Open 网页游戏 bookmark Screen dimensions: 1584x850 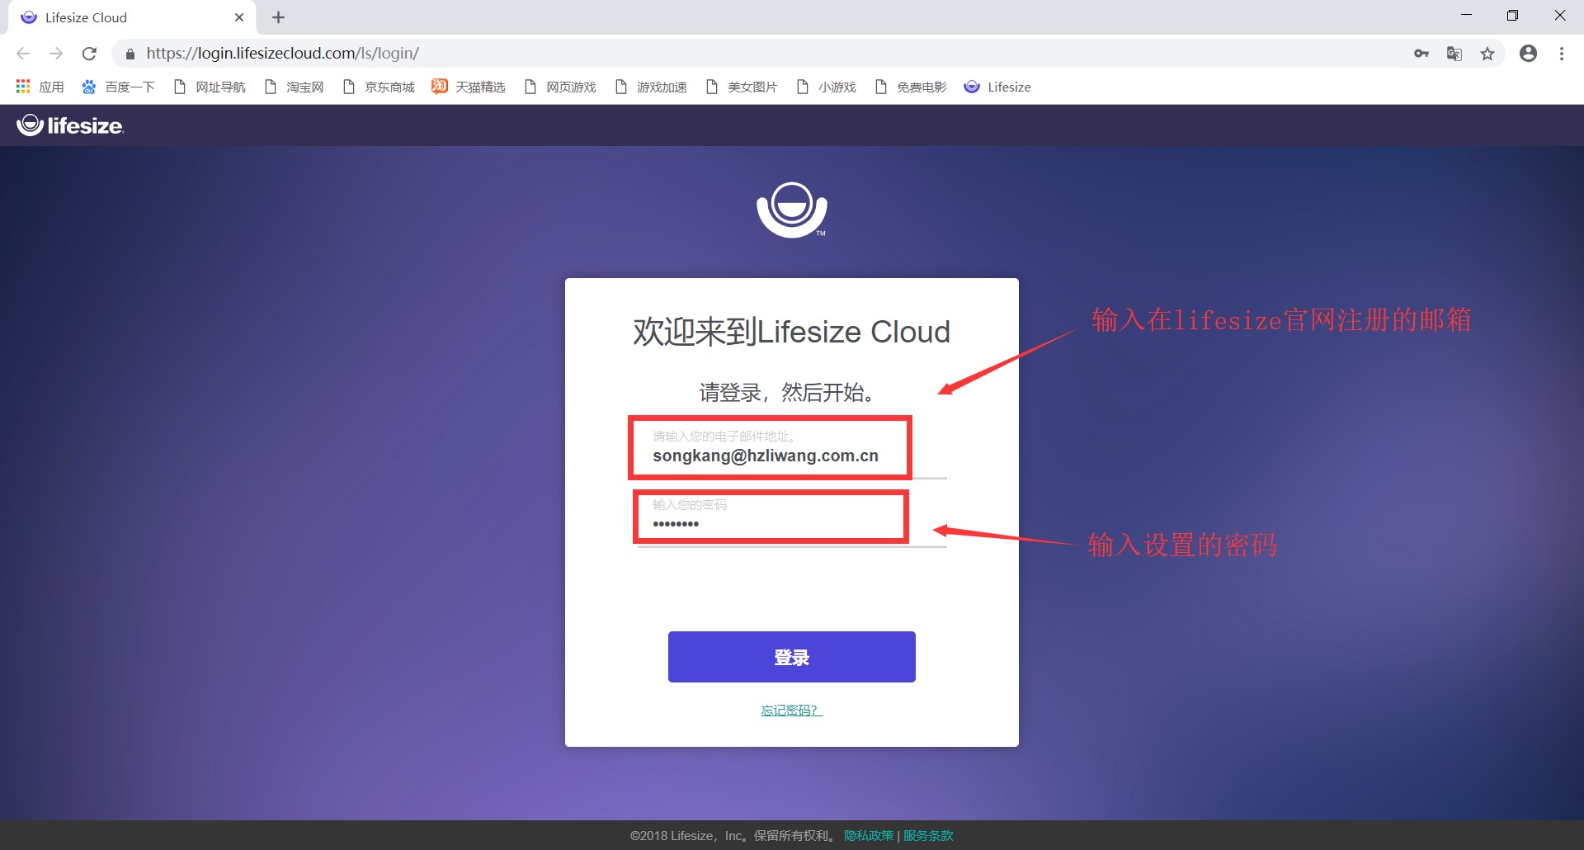point(560,87)
